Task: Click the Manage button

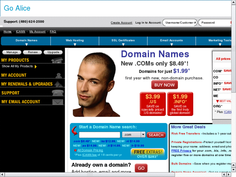Action: click(12, 52)
